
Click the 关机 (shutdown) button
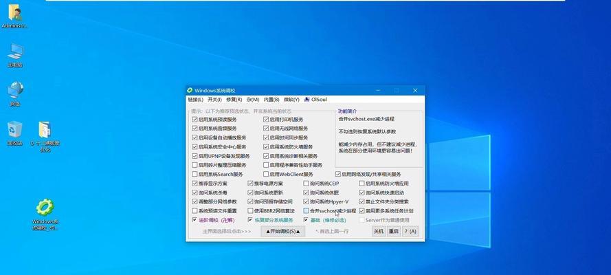(x=379, y=231)
